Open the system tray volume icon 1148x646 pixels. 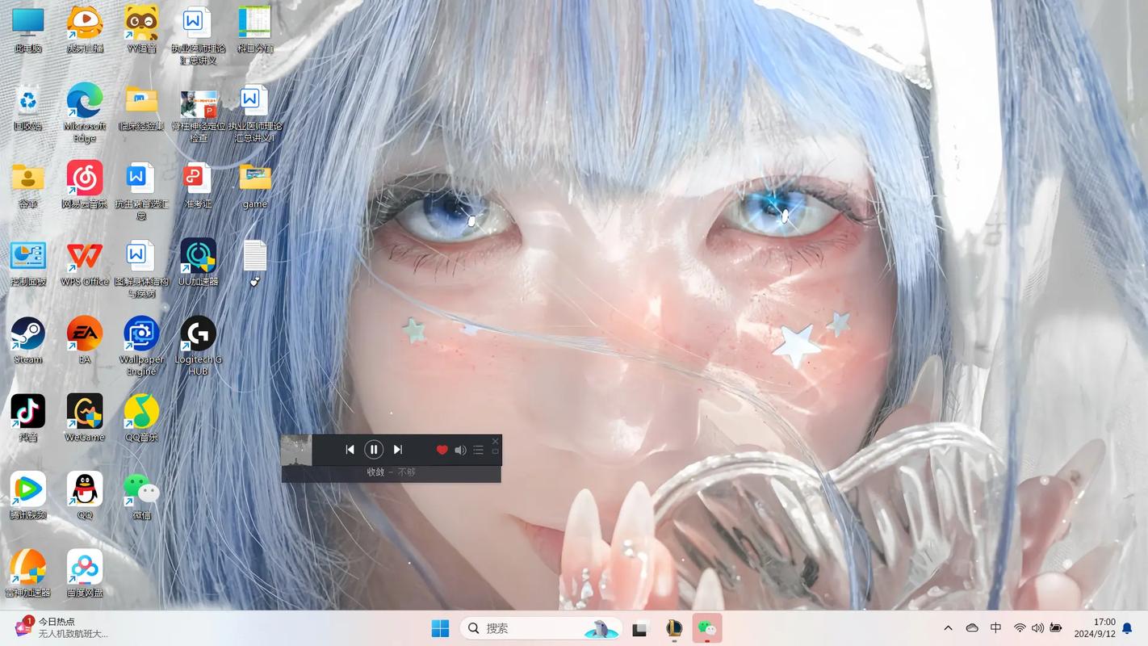tap(1037, 628)
